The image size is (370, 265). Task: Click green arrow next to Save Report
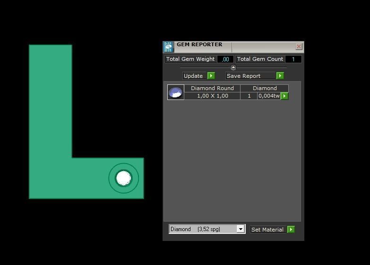(280, 75)
